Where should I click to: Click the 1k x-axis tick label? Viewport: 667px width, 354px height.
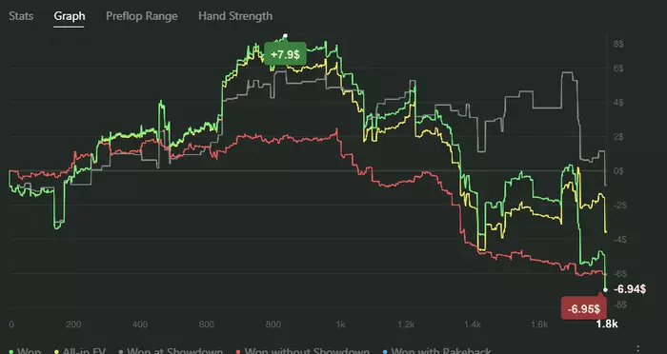(340, 324)
